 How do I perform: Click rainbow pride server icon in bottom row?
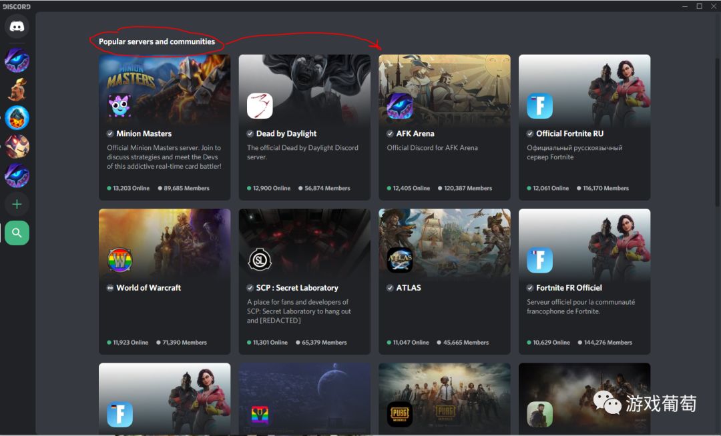point(260,416)
